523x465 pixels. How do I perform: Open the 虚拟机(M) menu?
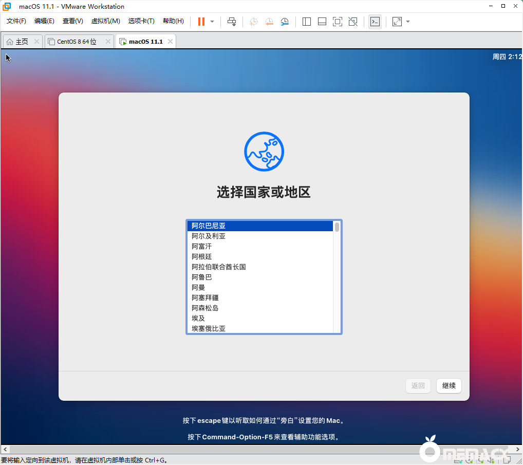(x=105, y=21)
